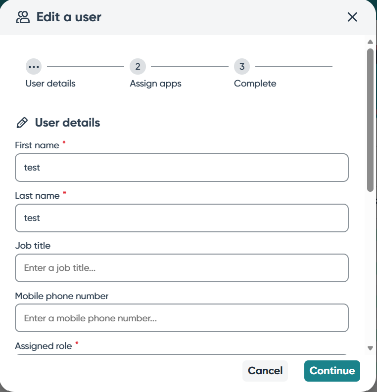Screen dimensions: 377x392
Task: Click the Edit a user title text
Action: [x=69, y=17]
